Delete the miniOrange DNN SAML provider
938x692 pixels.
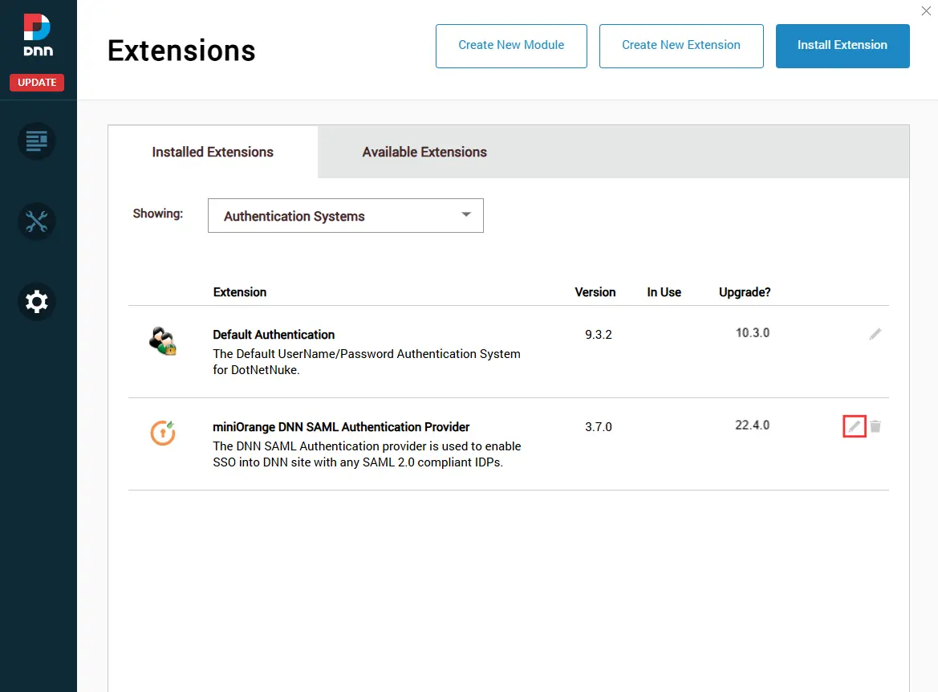875,426
